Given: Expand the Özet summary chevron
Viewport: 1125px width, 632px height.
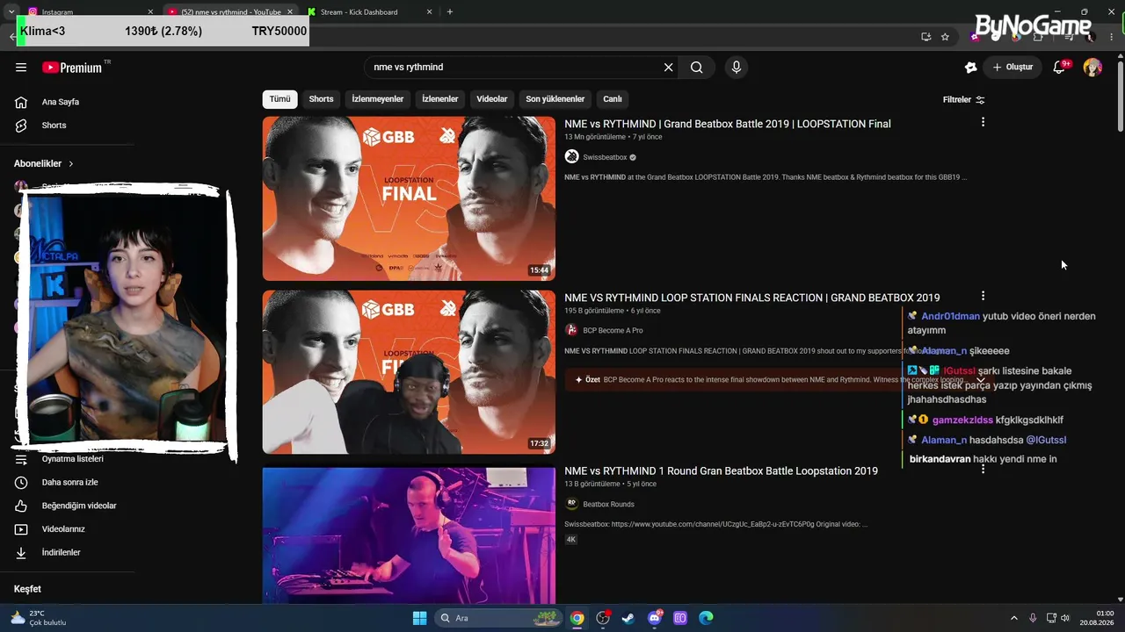Looking at the screenshot, I should [x=981, y=380].
